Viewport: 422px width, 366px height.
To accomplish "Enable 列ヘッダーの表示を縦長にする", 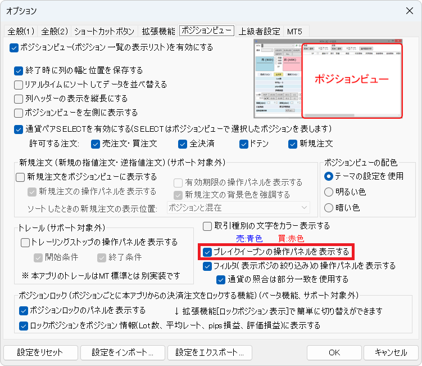I will point(19,99).
